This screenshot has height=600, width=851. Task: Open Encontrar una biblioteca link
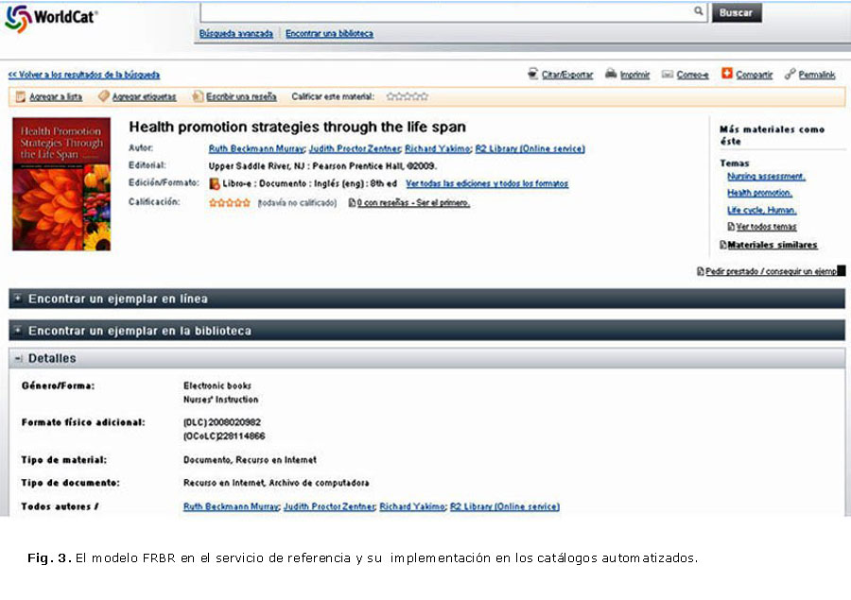(329, 34)
